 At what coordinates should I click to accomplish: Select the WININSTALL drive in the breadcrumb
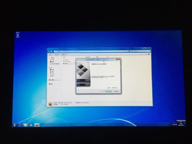click(67, 52)
